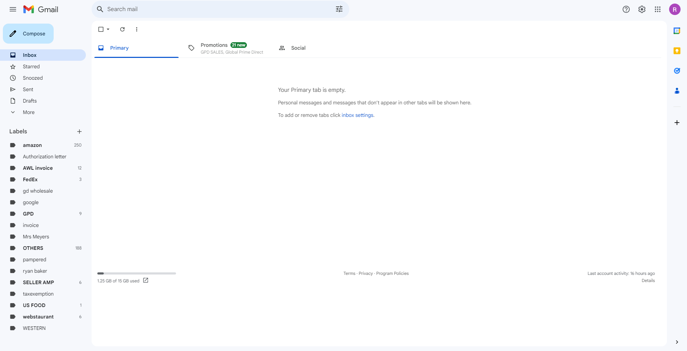Click the Drafts page icon
The height and width of the screenshot is (351, 687).
click(x=13, y=101)
